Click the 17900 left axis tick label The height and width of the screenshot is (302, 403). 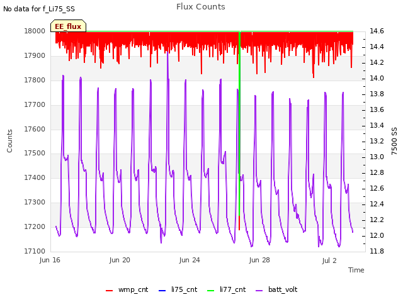35,55
